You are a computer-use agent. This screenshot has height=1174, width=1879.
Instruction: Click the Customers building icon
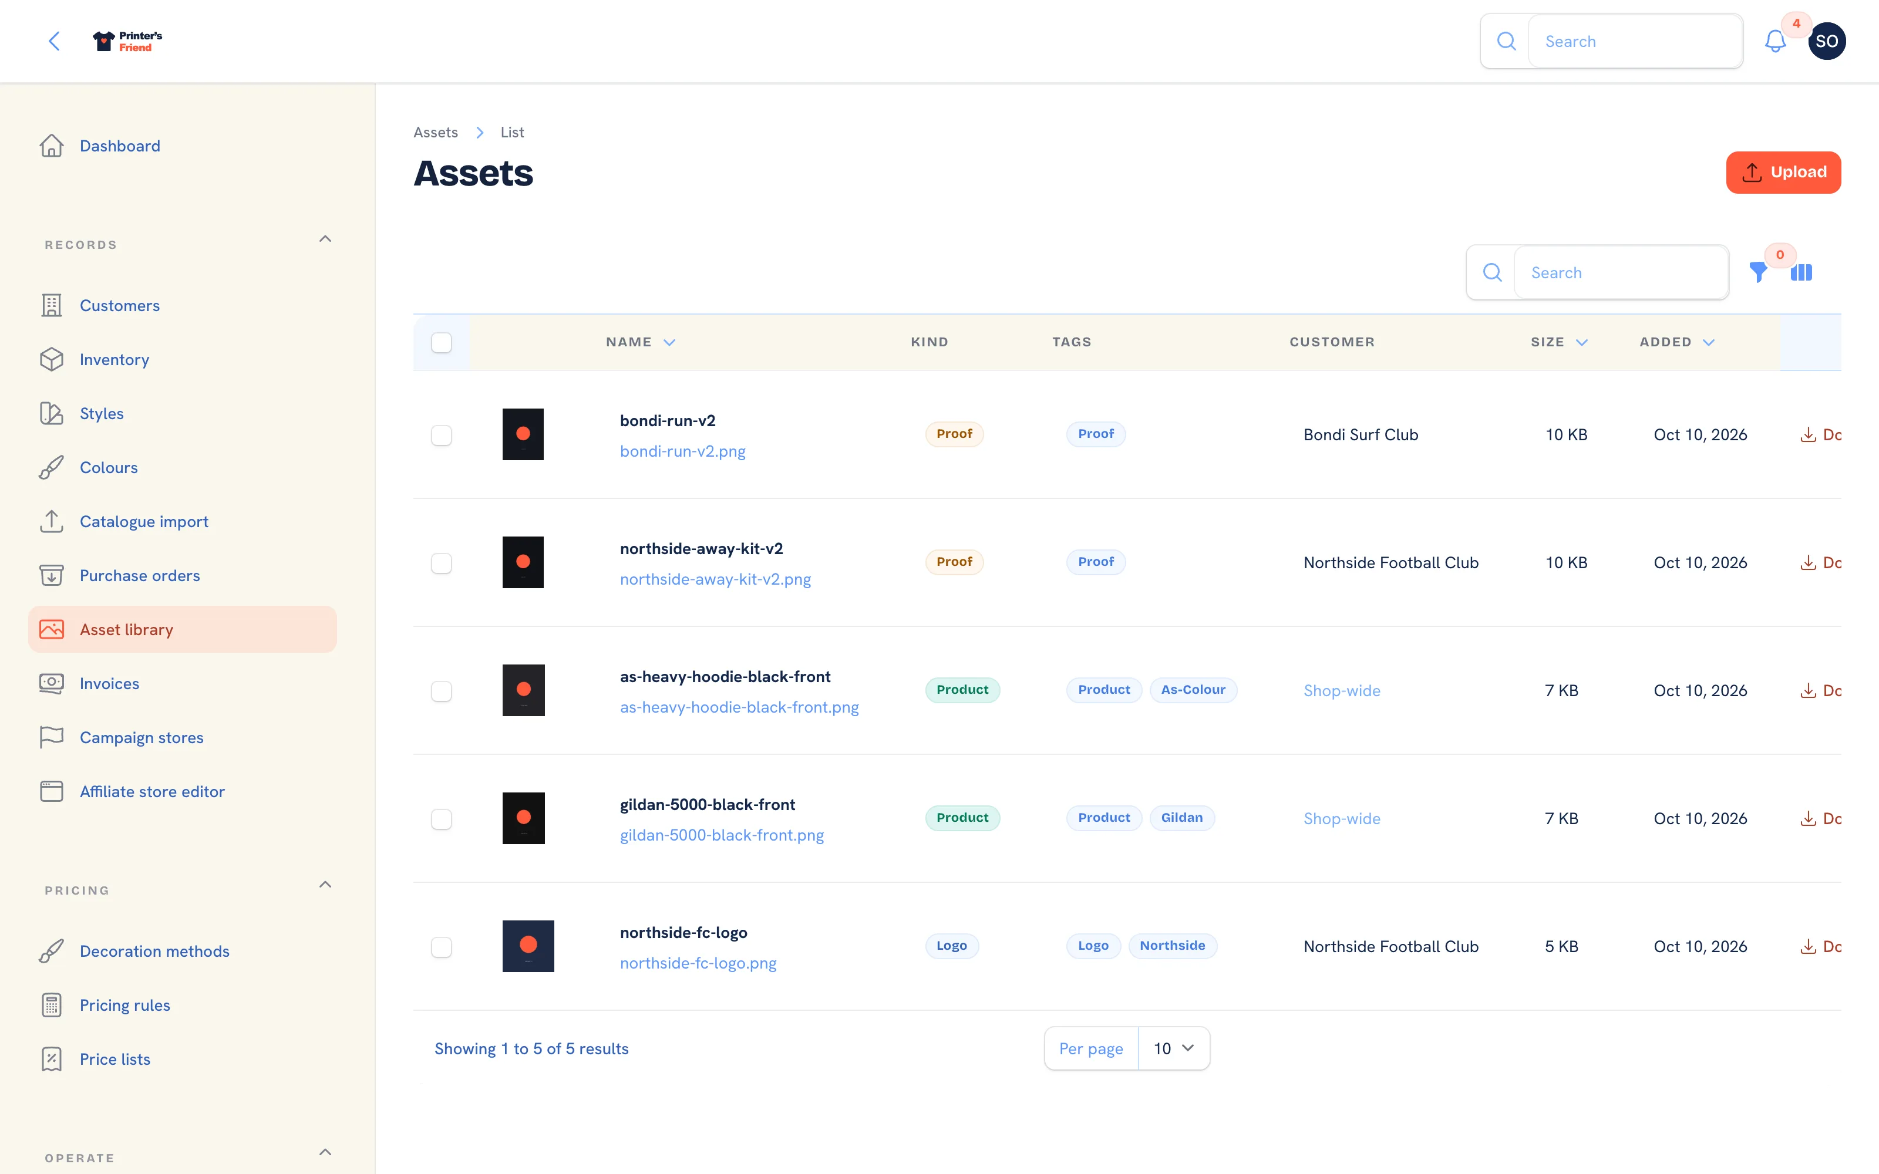coord(51,306)
